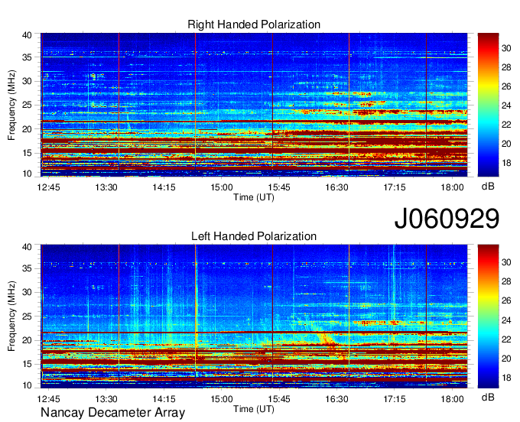Click the 16:30 tick label on bottom plot
The height and width of the screenshot is (422, 520).
(336, 398)
